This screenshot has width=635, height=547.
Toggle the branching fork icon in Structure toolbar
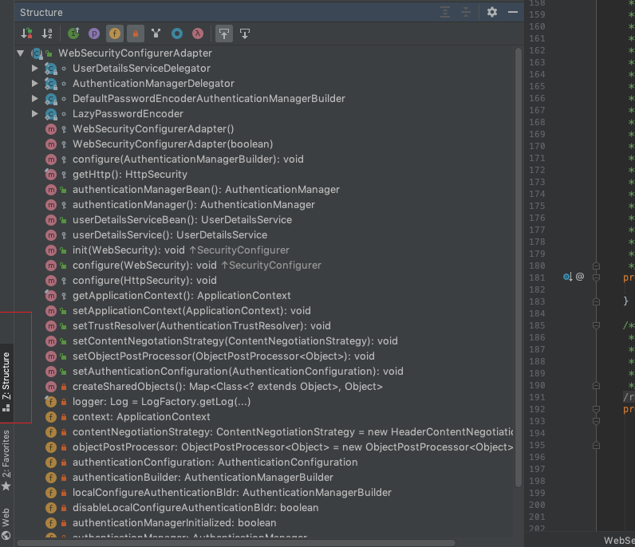click(156, 33)
